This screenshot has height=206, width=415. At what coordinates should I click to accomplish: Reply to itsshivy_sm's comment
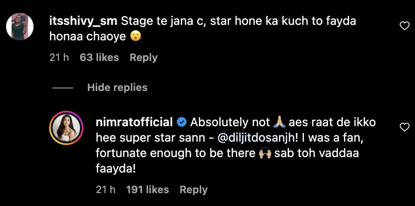pyautogui.click(x=143, y=58)
